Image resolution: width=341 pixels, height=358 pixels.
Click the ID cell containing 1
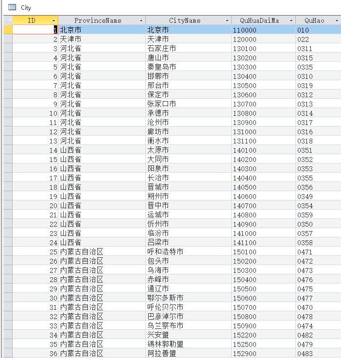(35, 30)
